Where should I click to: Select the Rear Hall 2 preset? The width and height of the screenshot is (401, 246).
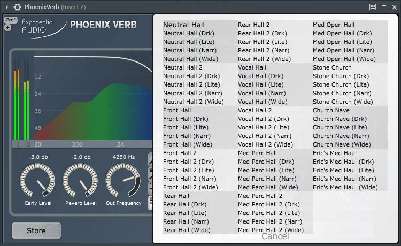(253, 25)
